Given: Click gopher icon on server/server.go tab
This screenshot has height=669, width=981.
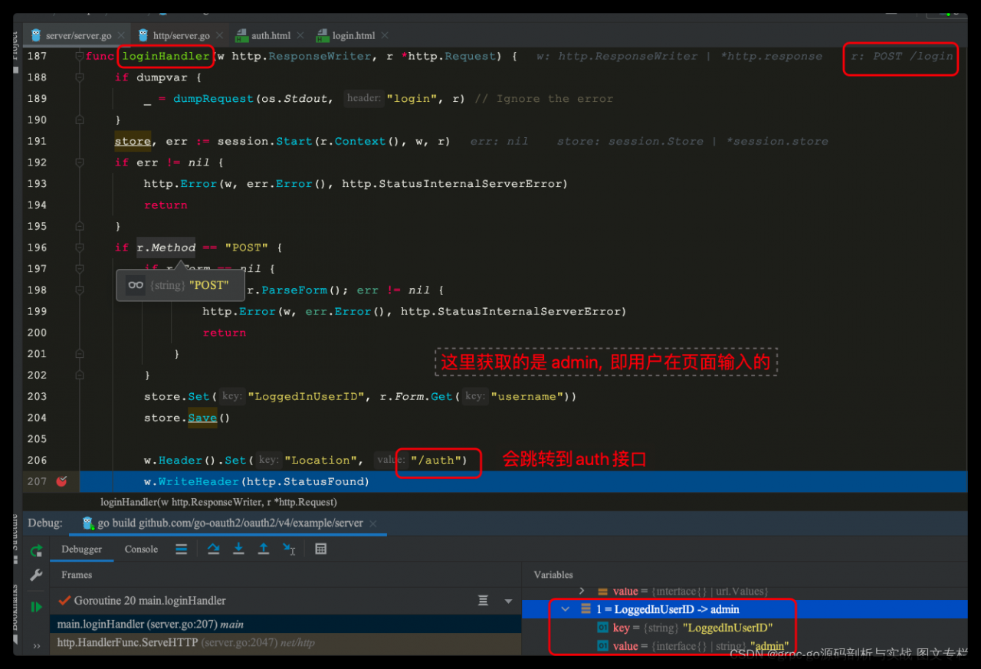Looking at the screenshot, I should point(36,35).
